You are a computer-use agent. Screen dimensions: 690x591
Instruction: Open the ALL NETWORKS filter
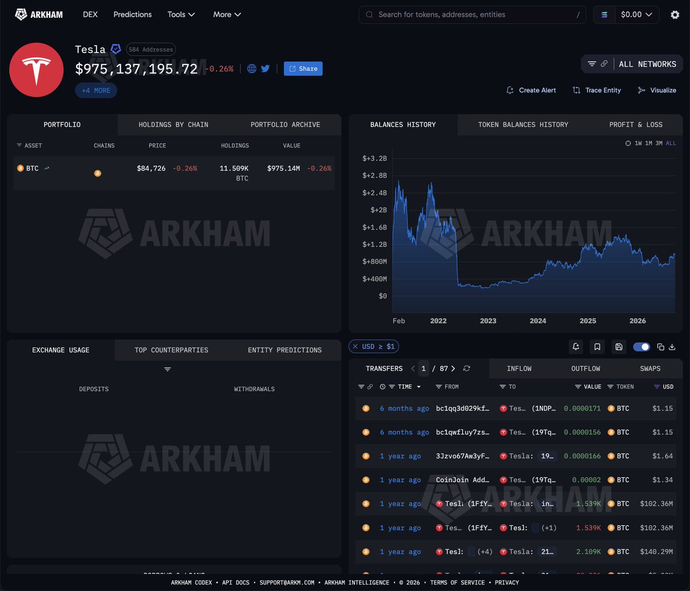(632, 64)
